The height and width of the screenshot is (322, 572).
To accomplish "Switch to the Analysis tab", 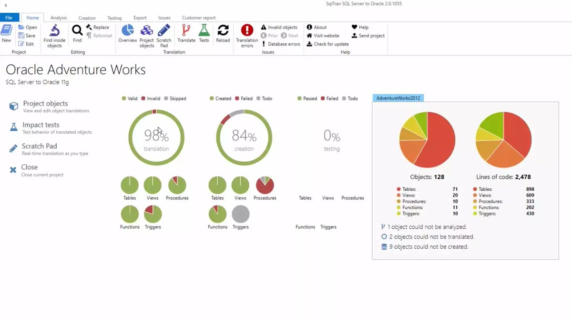I will coord(59,18).
